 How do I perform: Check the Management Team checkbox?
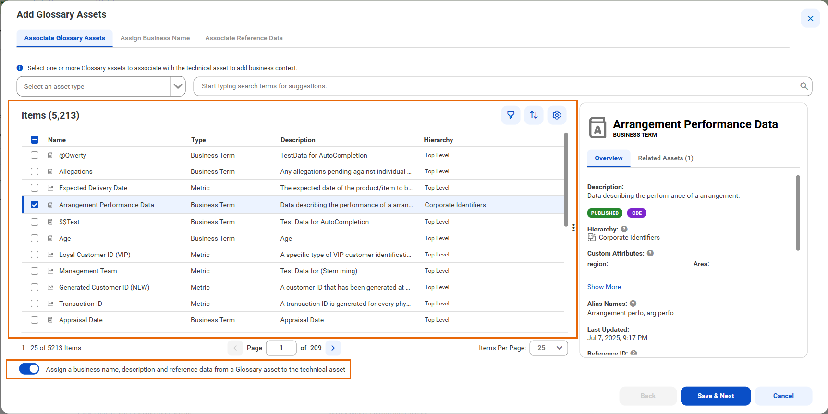pos(35,271)
